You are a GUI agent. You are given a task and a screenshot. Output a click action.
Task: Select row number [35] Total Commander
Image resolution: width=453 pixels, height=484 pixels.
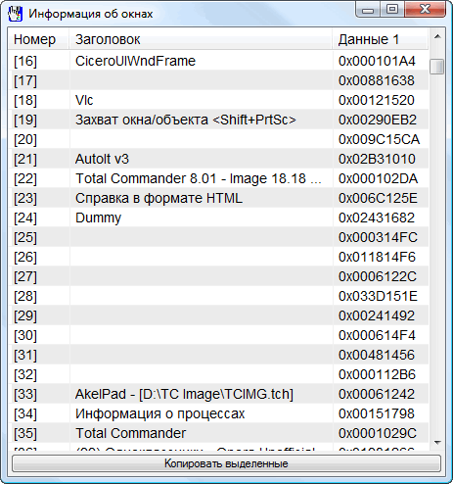coord(218,433)
